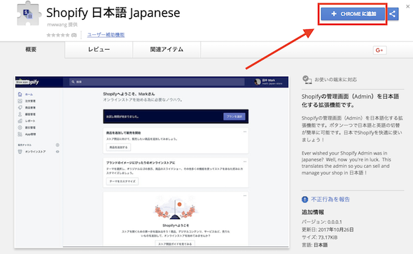Click the 更新日: 2017年10月26日 text
Image resolution: width=413 pixels, height=254 pixels.
pos(328,230)
